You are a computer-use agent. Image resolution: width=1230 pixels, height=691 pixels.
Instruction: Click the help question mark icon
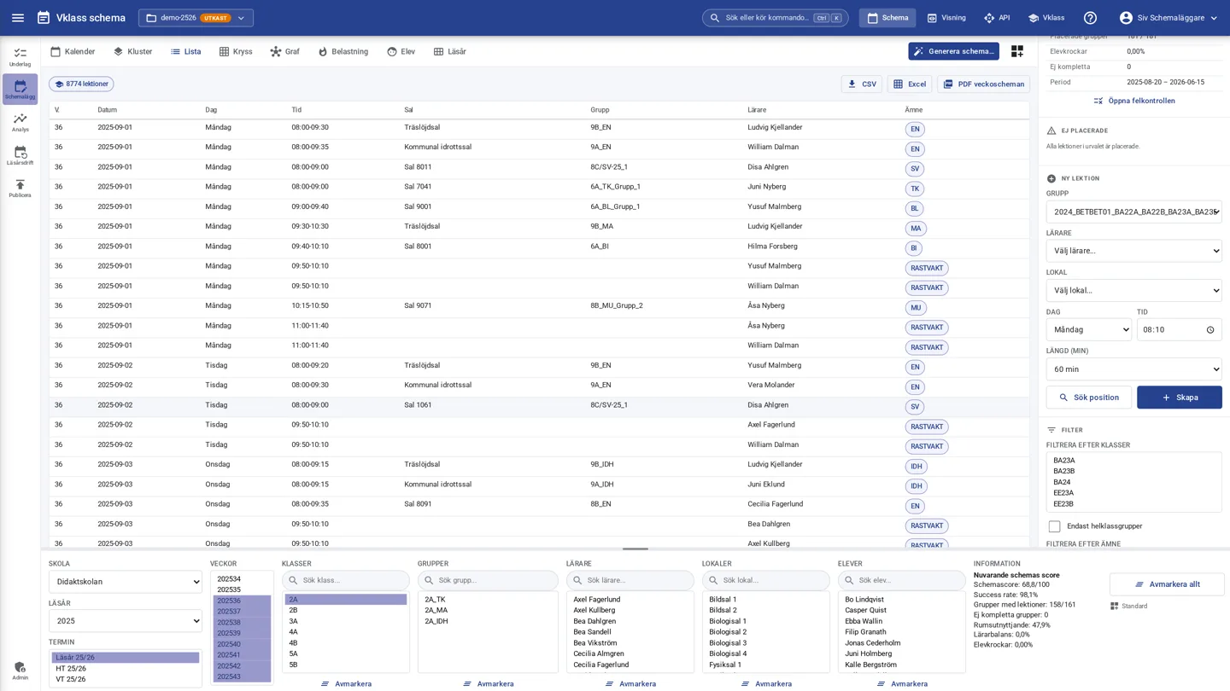[x=1090, y=18]
